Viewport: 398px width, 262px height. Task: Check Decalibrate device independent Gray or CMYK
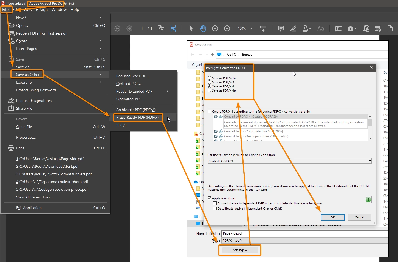pyautogui.click(x=215, y=209)
